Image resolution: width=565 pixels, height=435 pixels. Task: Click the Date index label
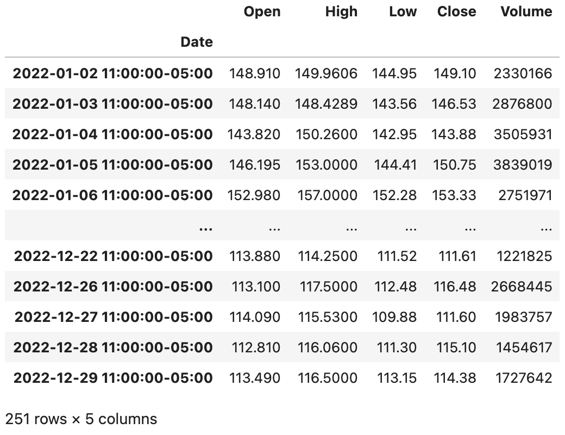click(x=197, y=42)
